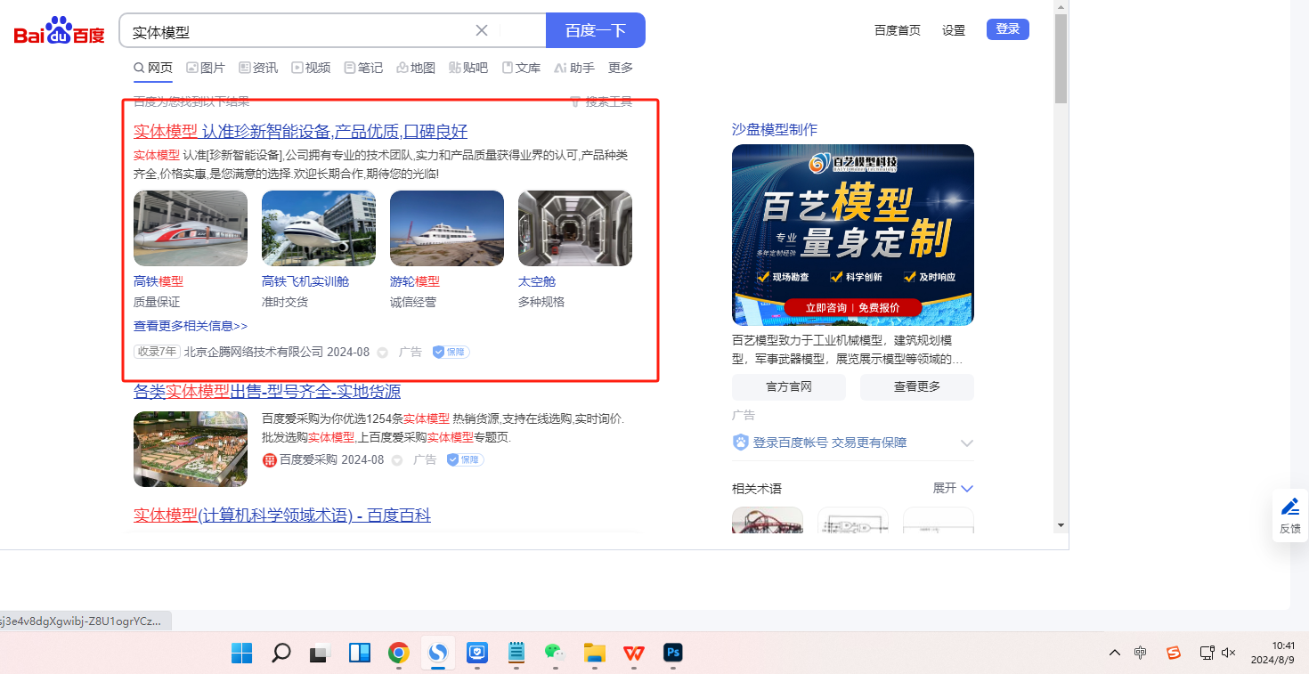The image size is (1309, 674).
Task: Click the page vertical scrollbar thumb
Action: 1061,59
